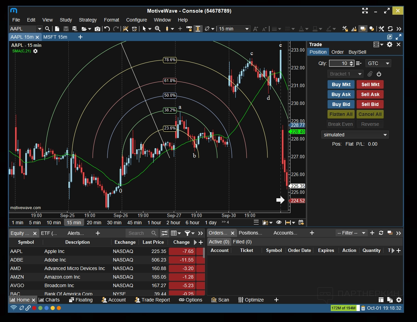
Task: Select the zoom out magnifier tool
Action: pyautogui.click(x=158, y=29)
